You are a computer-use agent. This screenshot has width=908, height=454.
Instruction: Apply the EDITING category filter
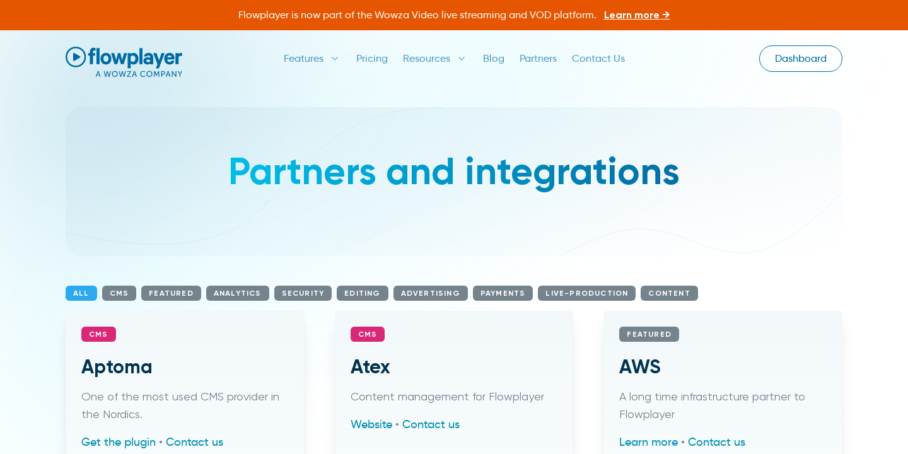pos(362,293)
